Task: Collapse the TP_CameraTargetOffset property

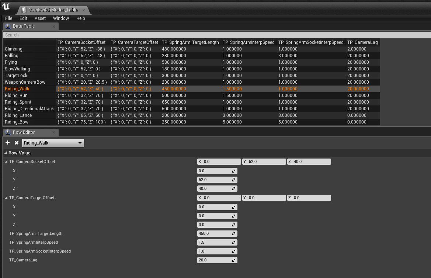Action: 6,198
